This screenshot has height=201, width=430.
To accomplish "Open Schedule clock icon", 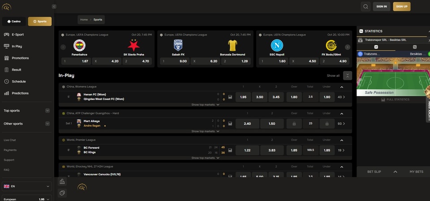I will coord(7,81).
